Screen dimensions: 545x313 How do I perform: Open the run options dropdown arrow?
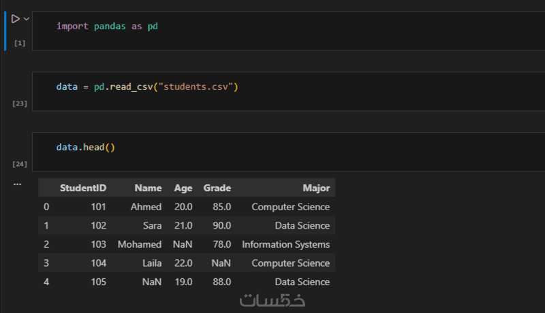coord(27,19)
